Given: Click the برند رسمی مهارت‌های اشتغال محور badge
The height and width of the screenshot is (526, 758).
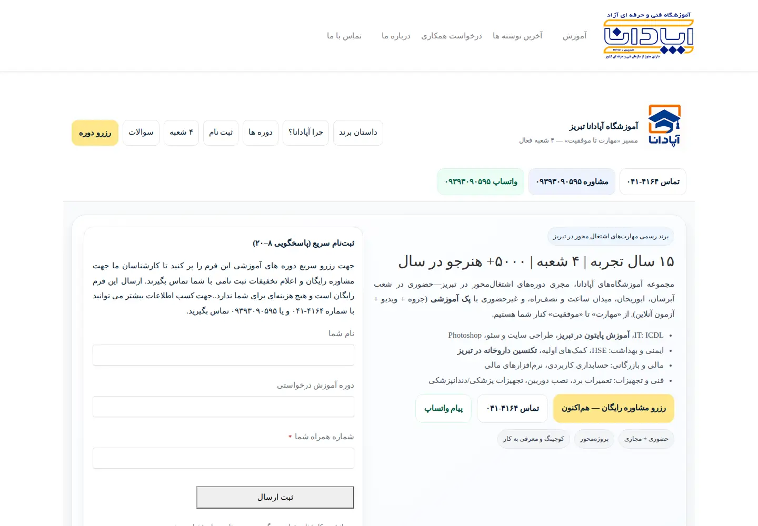Looking at the screenshot, I should coord(611,236).
